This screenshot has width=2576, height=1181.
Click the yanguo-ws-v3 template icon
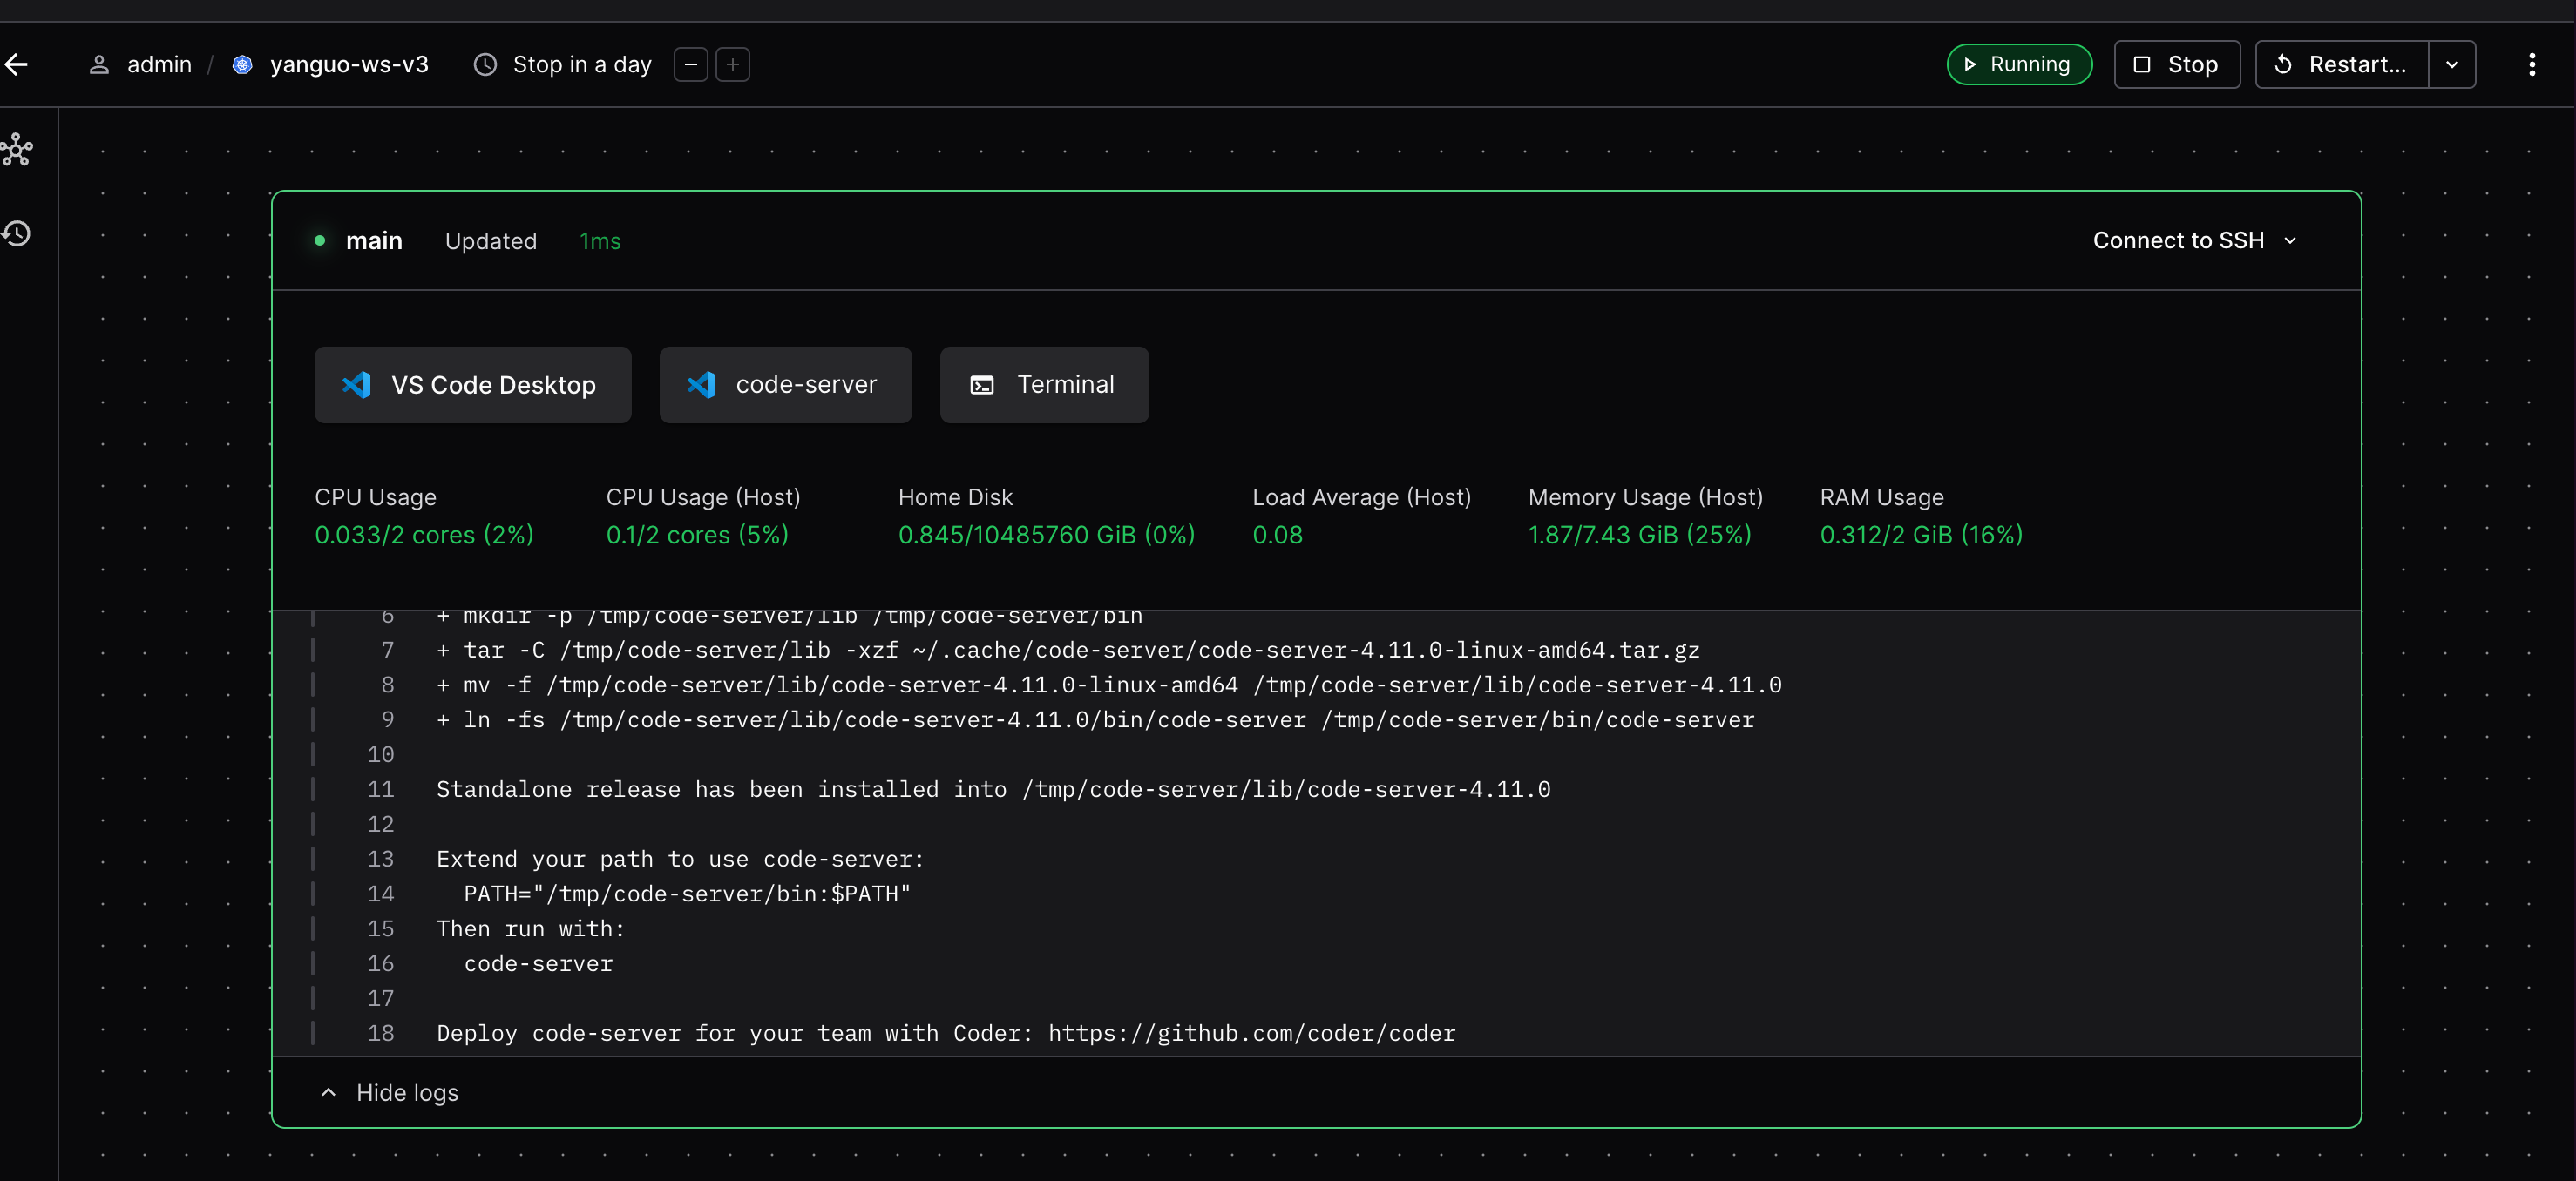(242, 65)
